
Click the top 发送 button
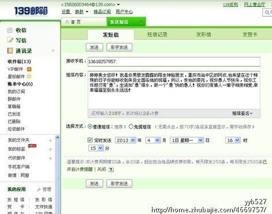coord(94,47)
